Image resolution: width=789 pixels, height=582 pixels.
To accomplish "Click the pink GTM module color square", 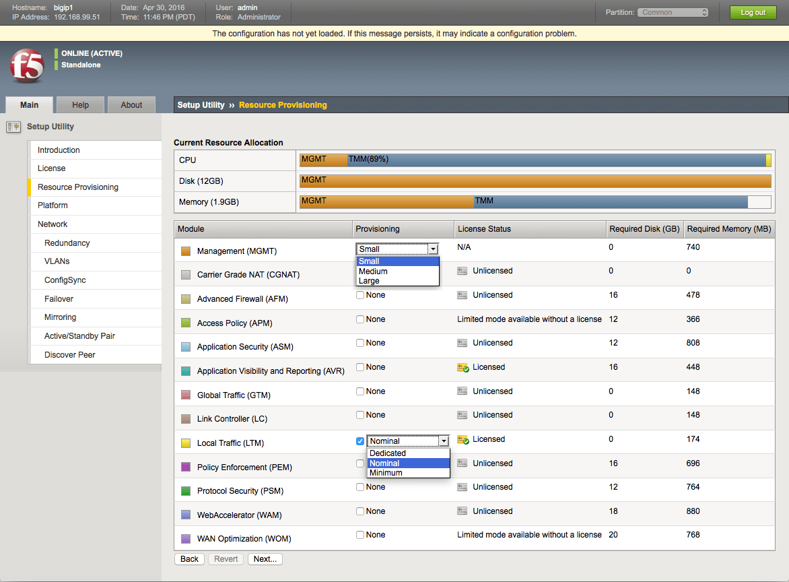I will click(186, 395).
